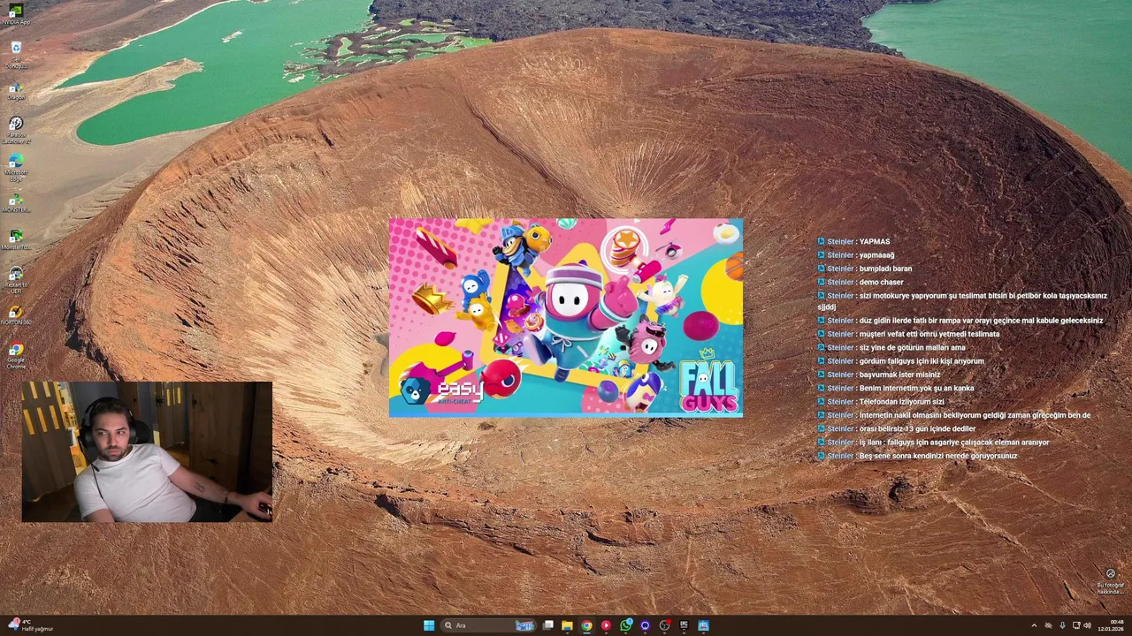Image resolution: width=1132 pixels, height=636 pixels.
Task: Click the taskbar search box Ara
Action: click(488, 625)
